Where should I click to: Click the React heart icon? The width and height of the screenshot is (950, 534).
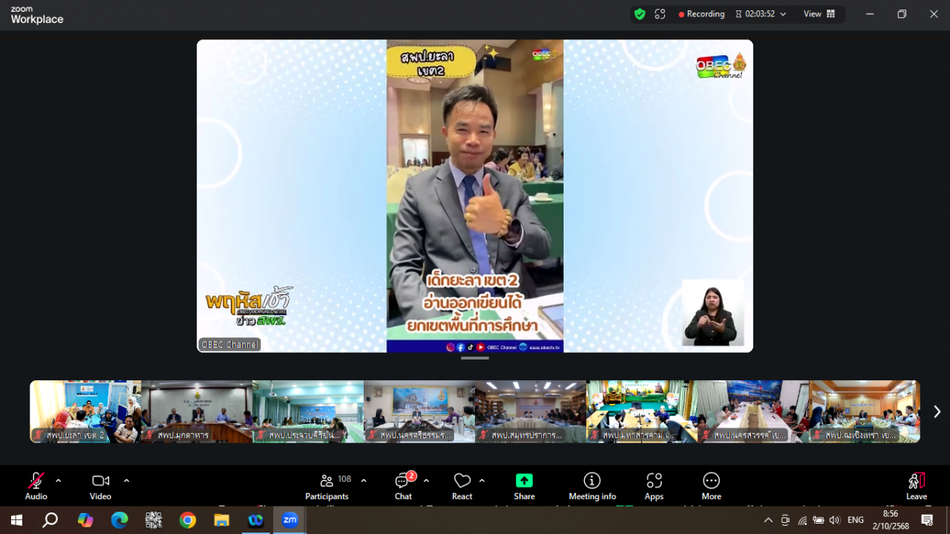[x=462, y=486]
